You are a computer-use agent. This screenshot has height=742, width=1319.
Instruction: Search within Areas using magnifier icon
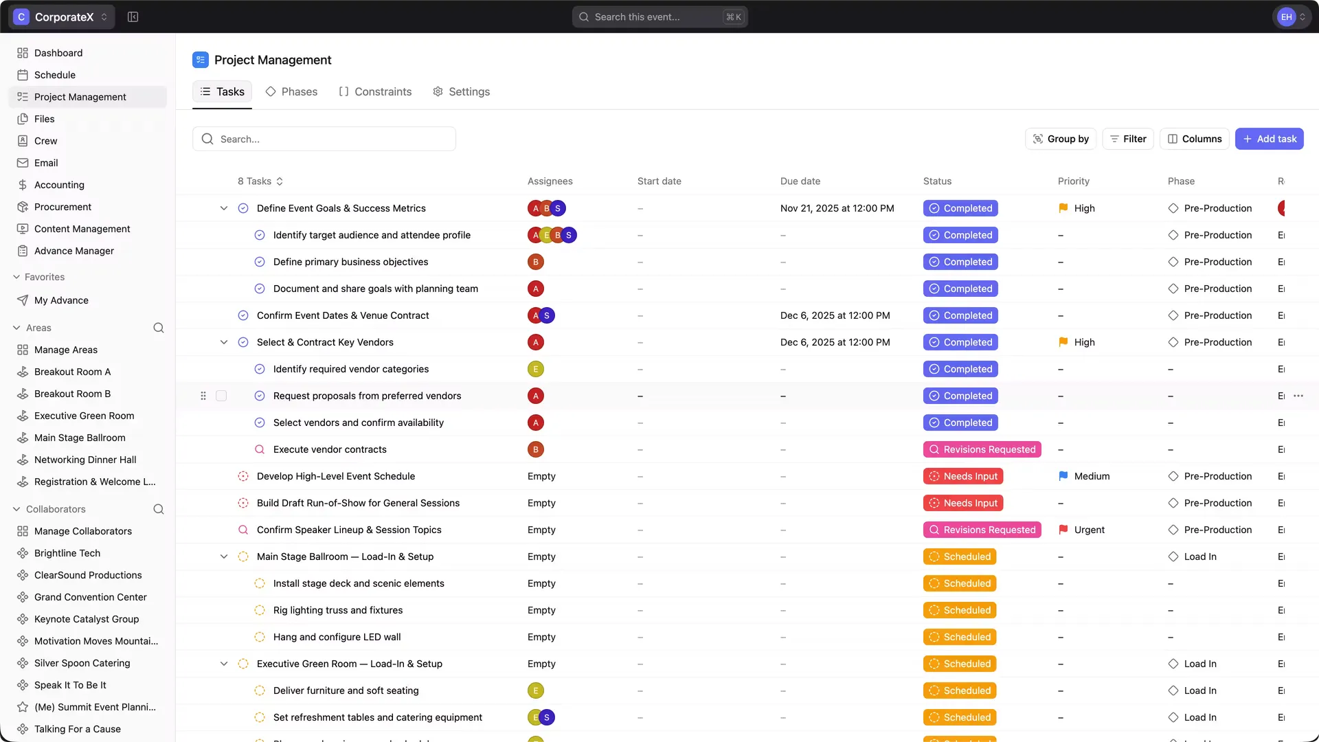pyautogui.click(x=159, y=328)
